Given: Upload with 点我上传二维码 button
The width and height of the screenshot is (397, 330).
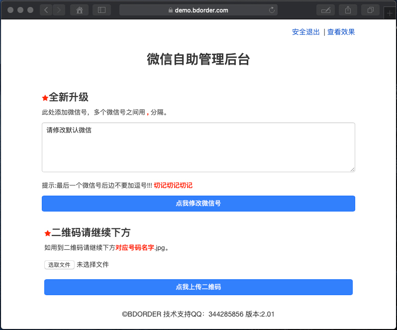Looking at the screenshot, I should tap(198, 287).
